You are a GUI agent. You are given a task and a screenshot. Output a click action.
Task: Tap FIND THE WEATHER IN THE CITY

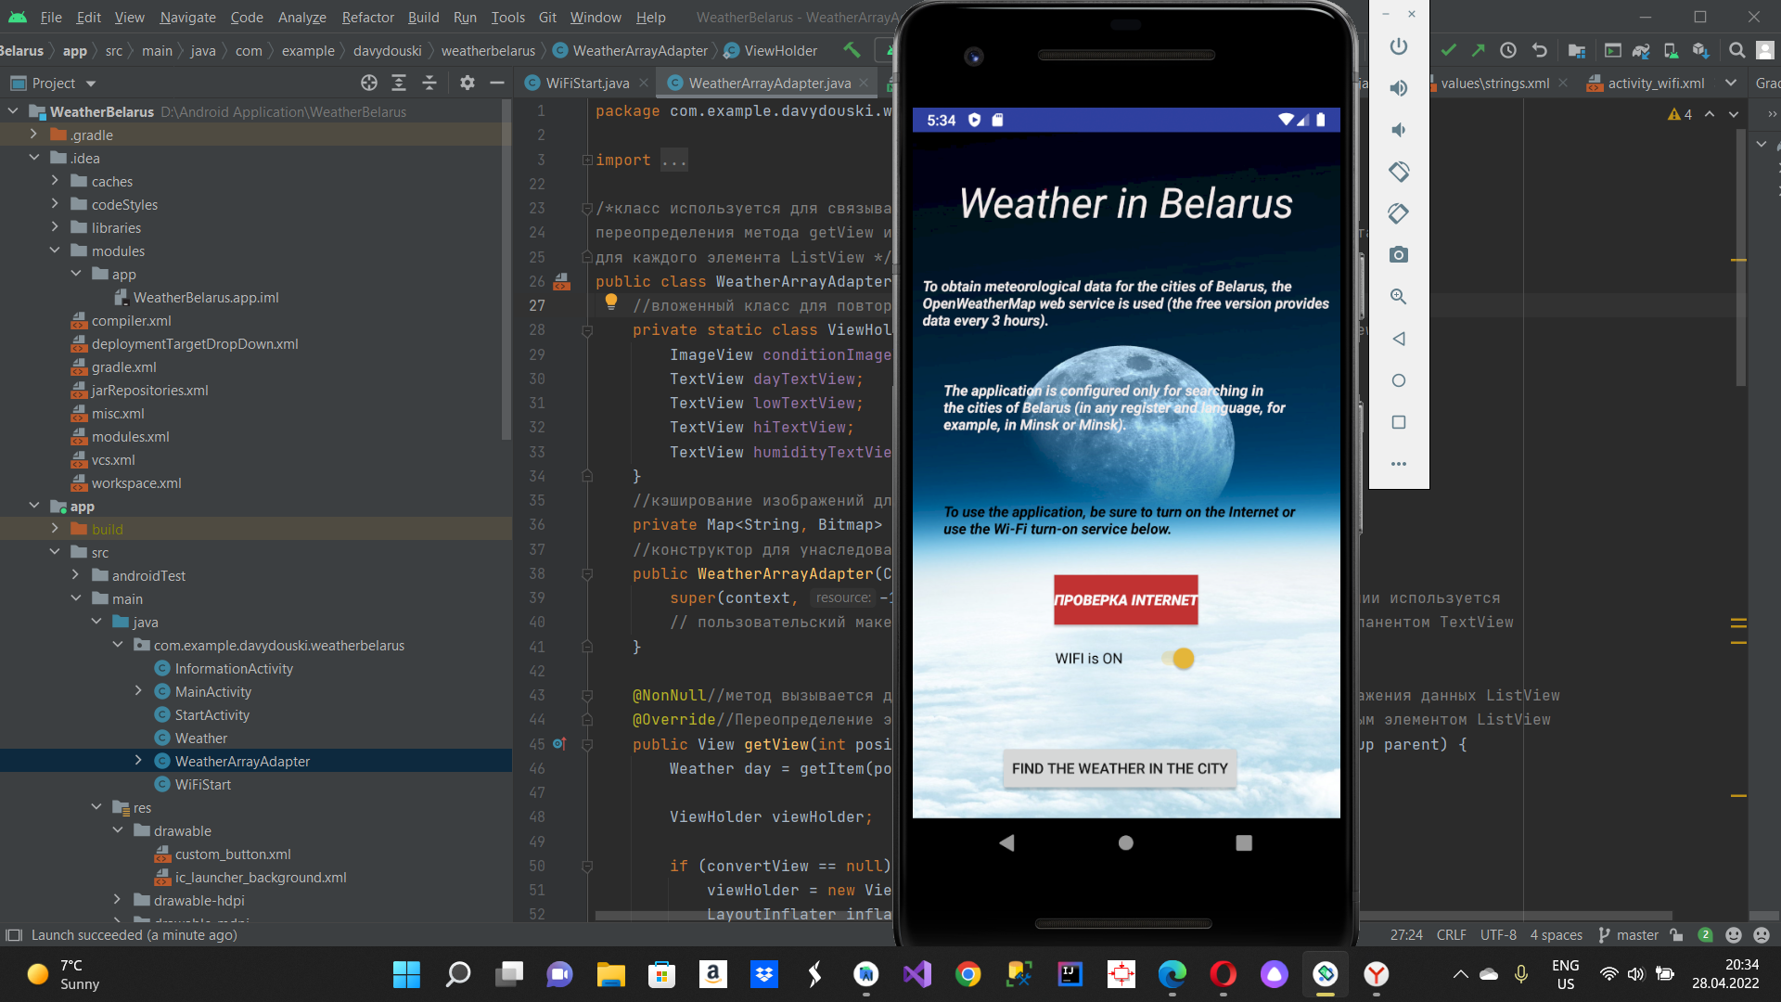(1120, 768)
